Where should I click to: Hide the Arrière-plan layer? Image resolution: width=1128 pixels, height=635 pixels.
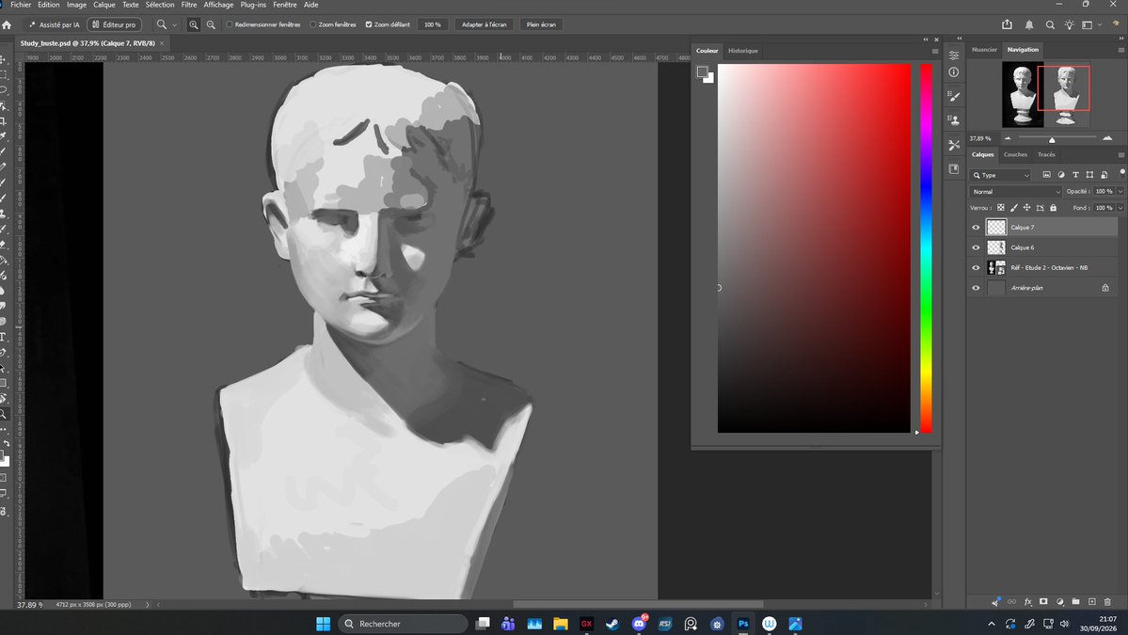(x=977, y=288)
